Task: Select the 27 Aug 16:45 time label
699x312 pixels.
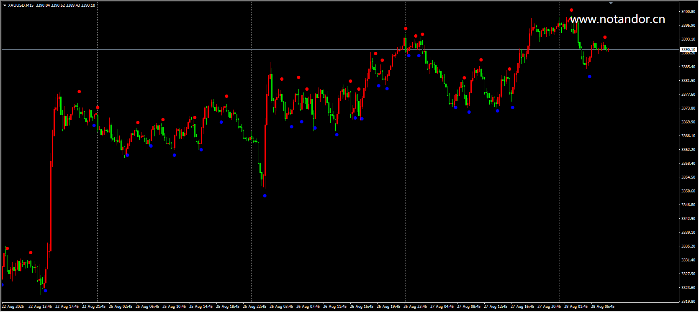Action: tap(522, 307)
